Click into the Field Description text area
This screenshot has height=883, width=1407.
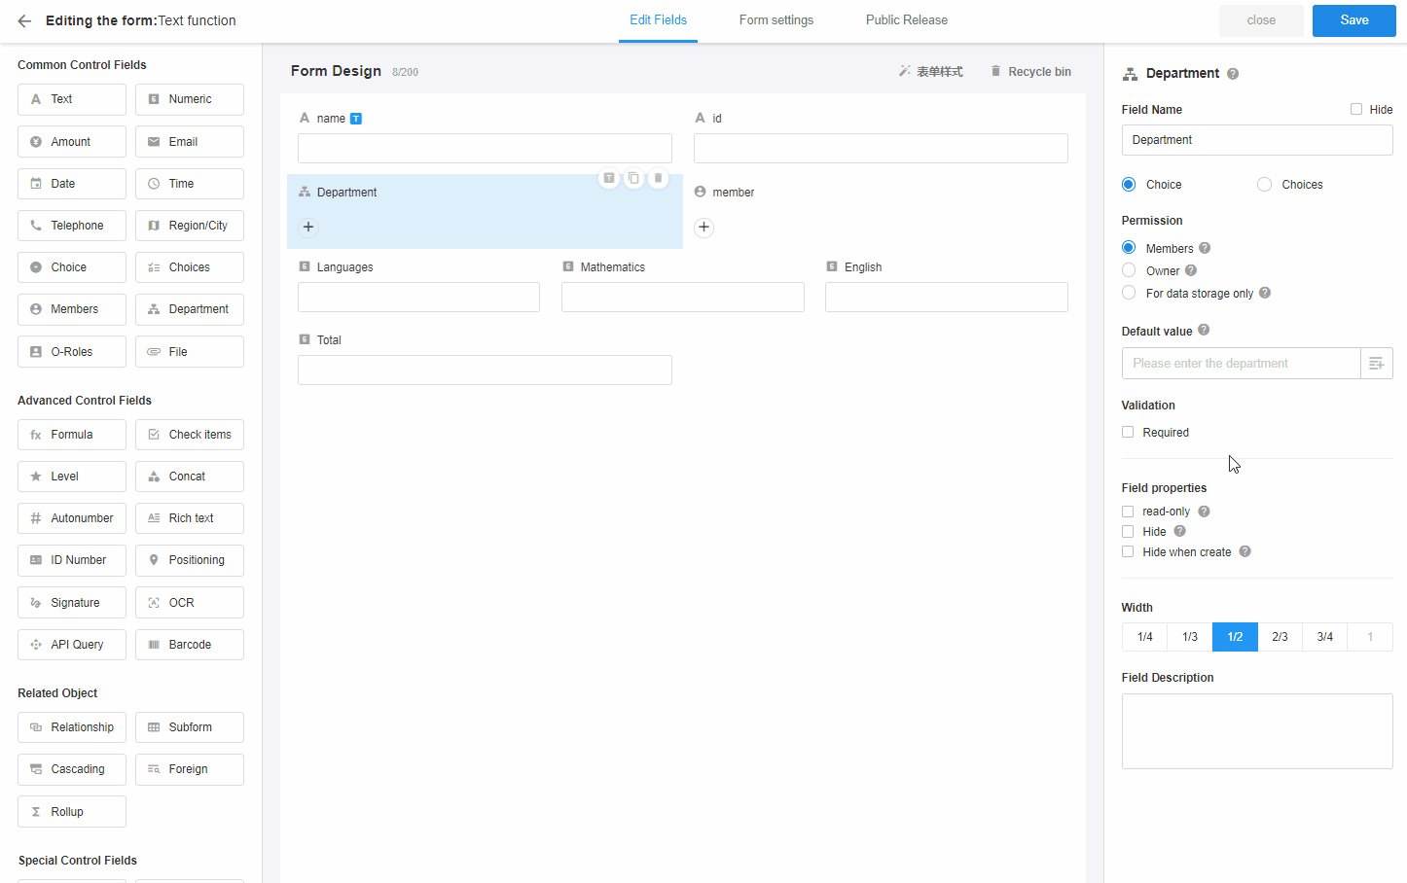tap(1256, 730)
